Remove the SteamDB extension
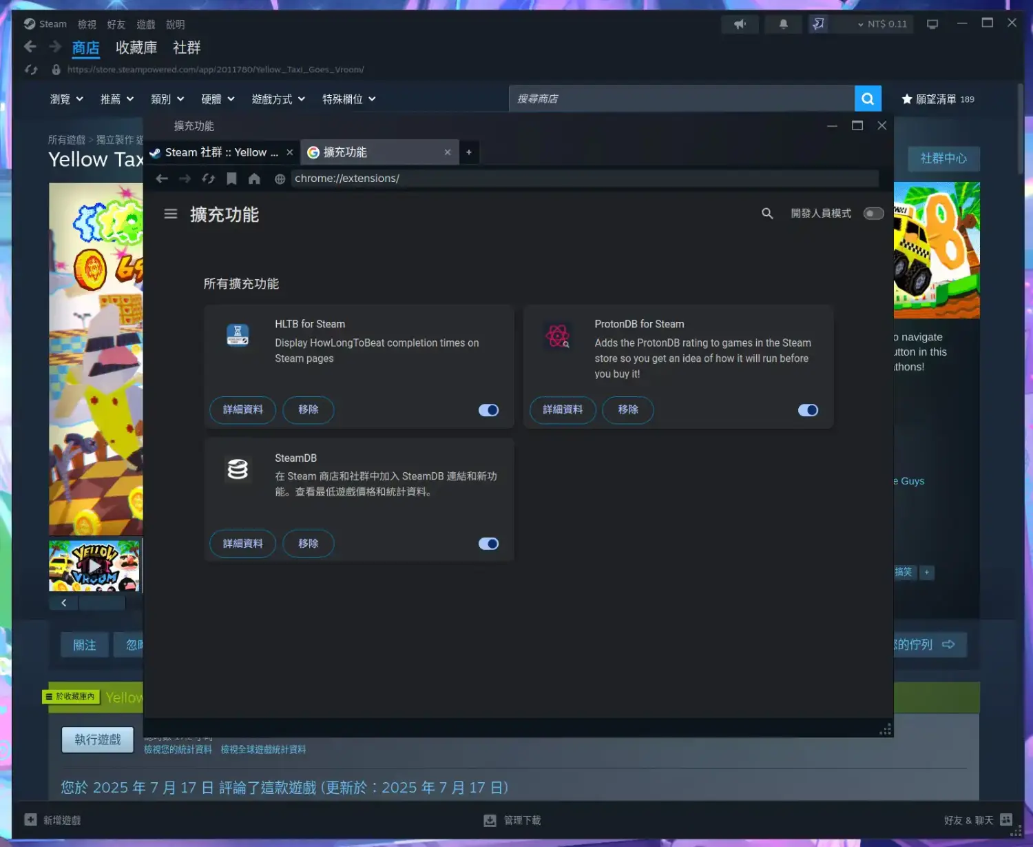 [x=308, y=544]
